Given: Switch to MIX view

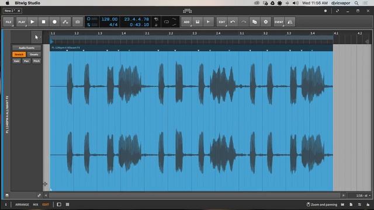Looking at the screenshot, I should pos(36,205).
